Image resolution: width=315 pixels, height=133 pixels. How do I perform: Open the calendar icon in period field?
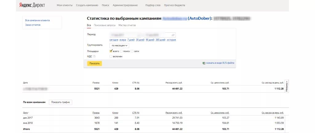(x=173, y=35)
